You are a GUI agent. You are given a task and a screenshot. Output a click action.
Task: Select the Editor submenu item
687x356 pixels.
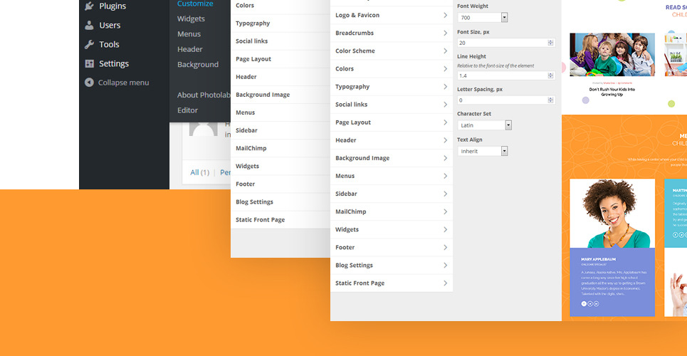(188, 110)
